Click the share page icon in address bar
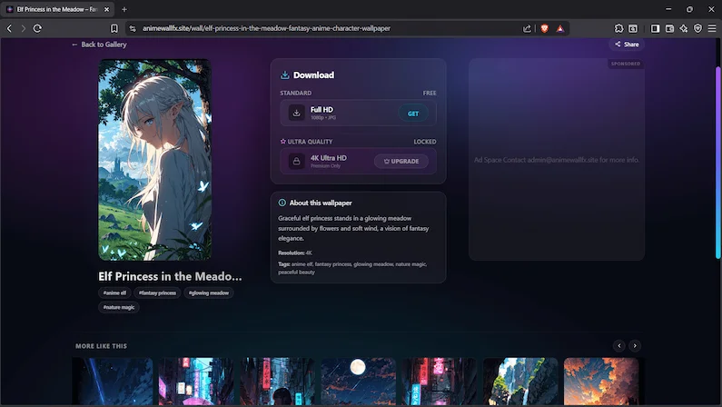Image resolution: width=722 pixels, height=407 pixels. [527, 28]
